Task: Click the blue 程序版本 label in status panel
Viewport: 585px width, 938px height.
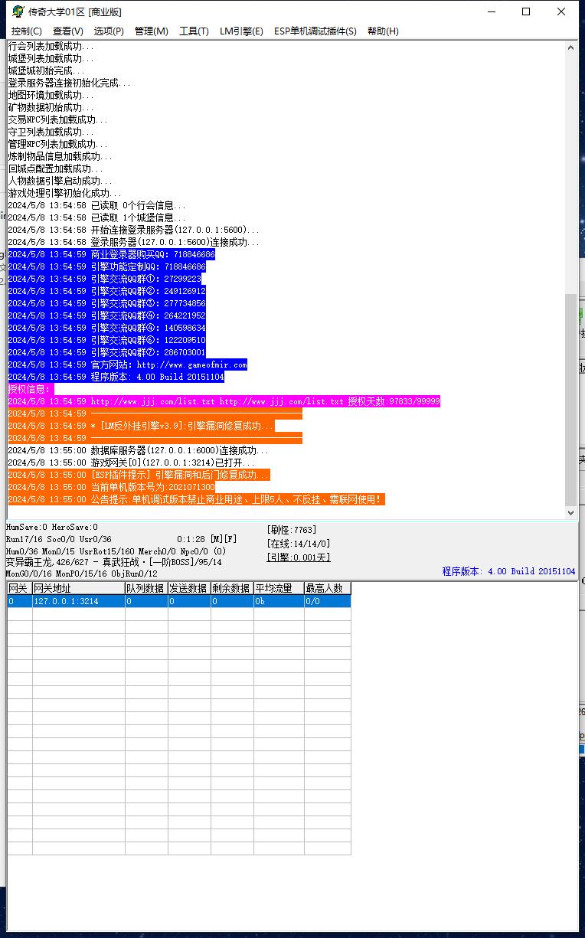Action: tap(508, 571)
